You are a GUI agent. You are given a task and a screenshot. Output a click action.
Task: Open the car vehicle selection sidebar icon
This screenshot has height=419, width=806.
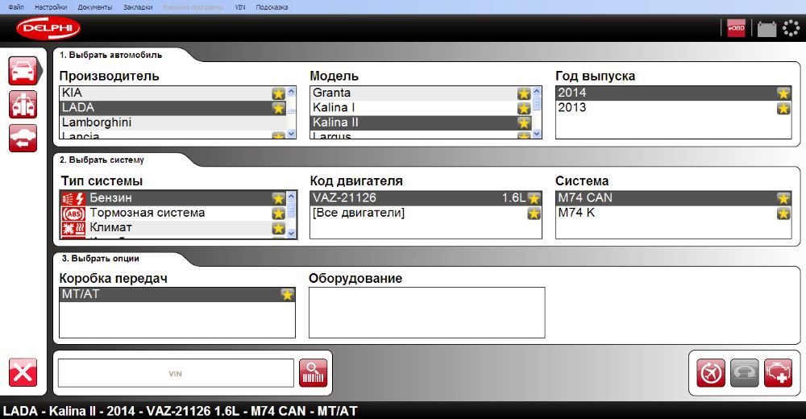[x=23, y=70]
